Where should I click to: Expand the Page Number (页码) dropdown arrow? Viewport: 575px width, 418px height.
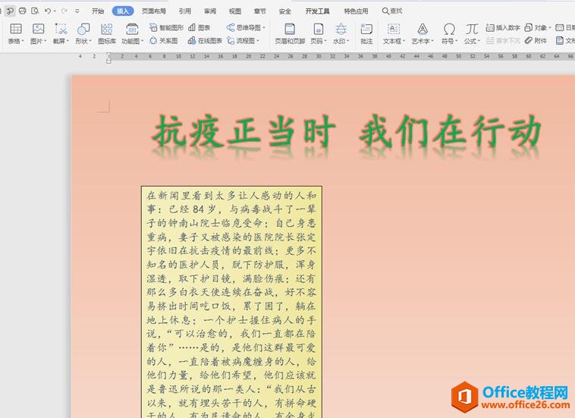(x=325, y=41)
